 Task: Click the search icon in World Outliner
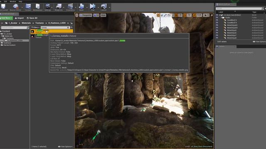263,8
